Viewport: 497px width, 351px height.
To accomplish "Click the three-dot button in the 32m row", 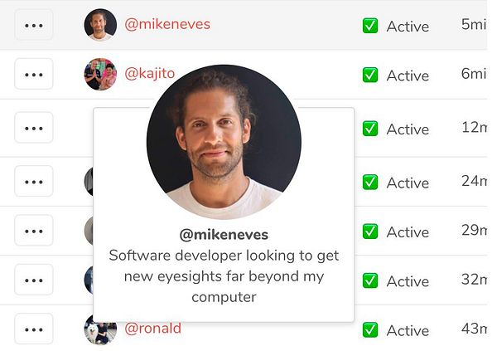I will click(x=34, y=280).
